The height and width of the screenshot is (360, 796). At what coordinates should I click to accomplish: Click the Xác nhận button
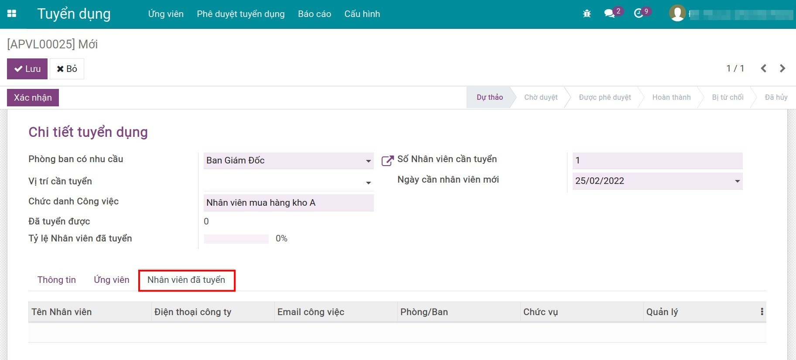click(33, 98)
